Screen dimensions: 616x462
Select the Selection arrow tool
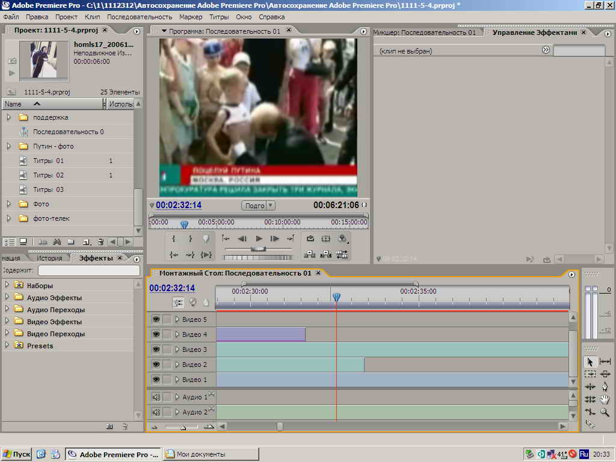click(590, 362)
